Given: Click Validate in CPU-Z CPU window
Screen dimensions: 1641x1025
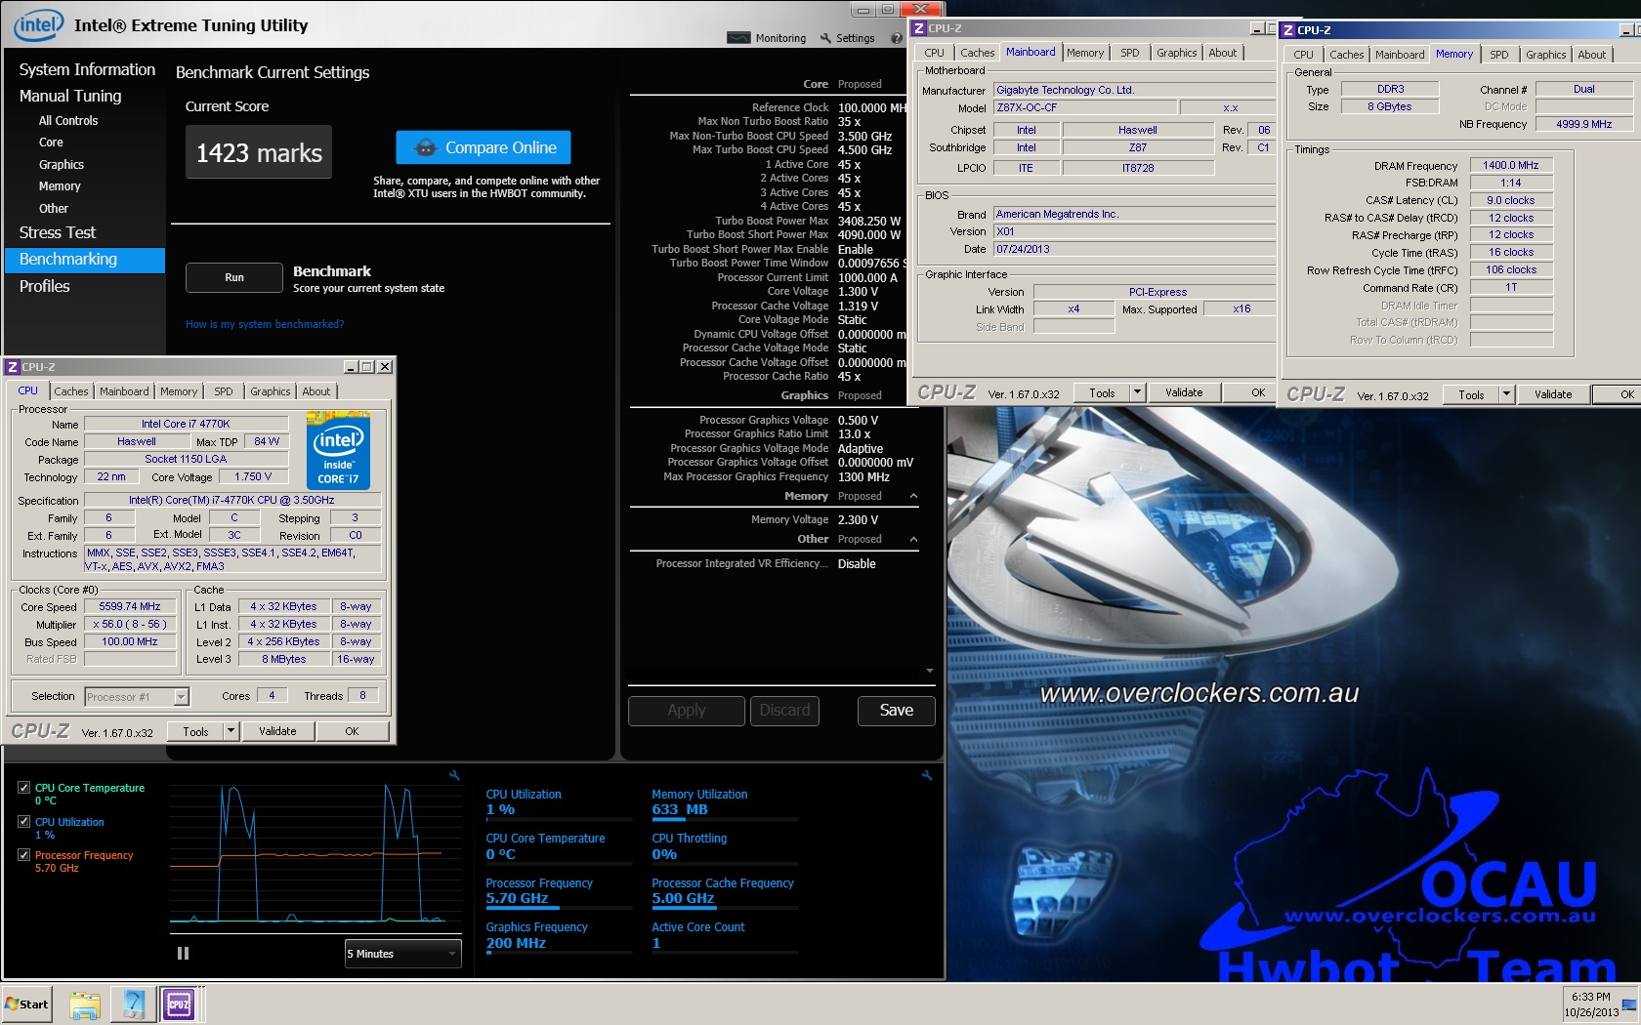Looking at the screenshot, I should [277, 731].
